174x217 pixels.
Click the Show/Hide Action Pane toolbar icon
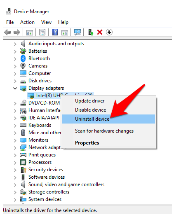[x=65, y=33]
